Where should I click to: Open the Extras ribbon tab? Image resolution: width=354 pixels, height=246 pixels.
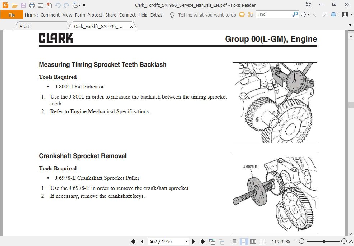click(x=156, y=15)
